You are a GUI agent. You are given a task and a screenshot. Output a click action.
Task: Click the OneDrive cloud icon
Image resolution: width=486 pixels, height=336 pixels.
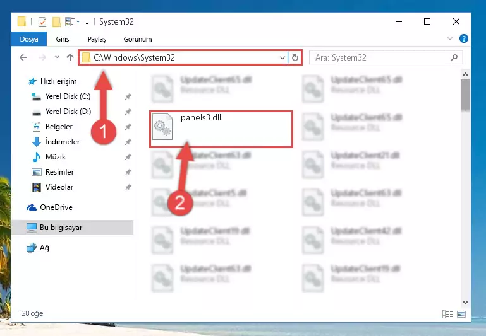pos(32,207)
